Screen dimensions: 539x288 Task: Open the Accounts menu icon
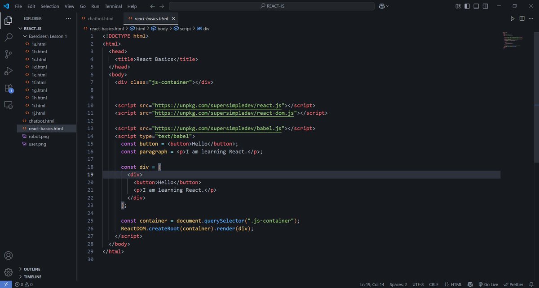point(8,256)
